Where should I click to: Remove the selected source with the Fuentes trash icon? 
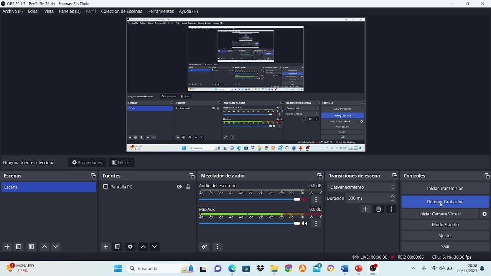coord(117,246)
